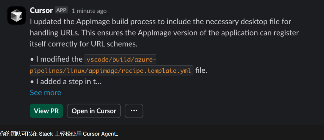Image resolution: width=324 pixels, height=140 pixels.
Task: Click the "recipe.template.yml" code path line
Action: click(111, 70)
